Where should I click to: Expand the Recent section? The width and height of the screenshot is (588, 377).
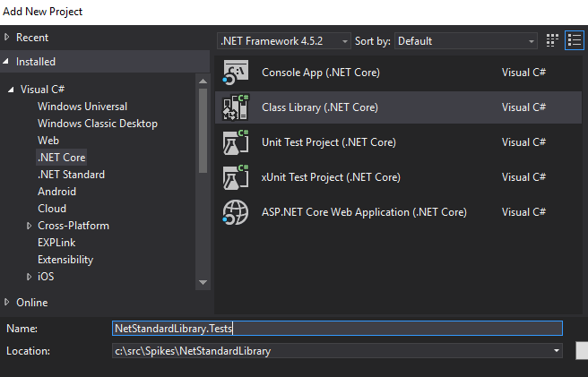coord(7,37)
